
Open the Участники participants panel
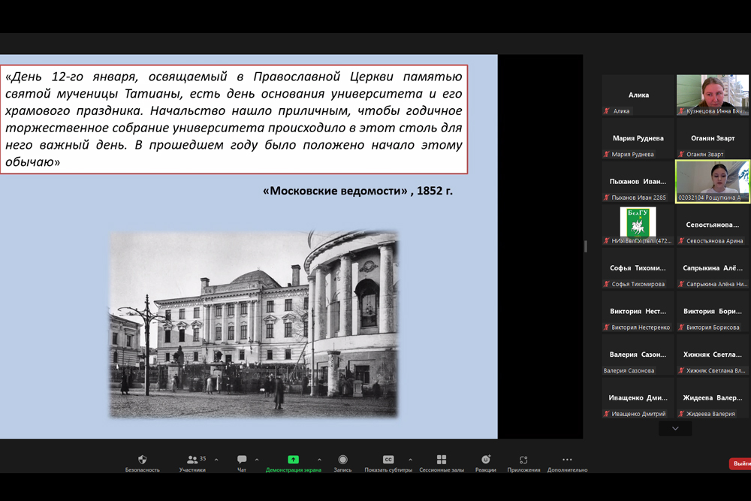pos(192,460)
